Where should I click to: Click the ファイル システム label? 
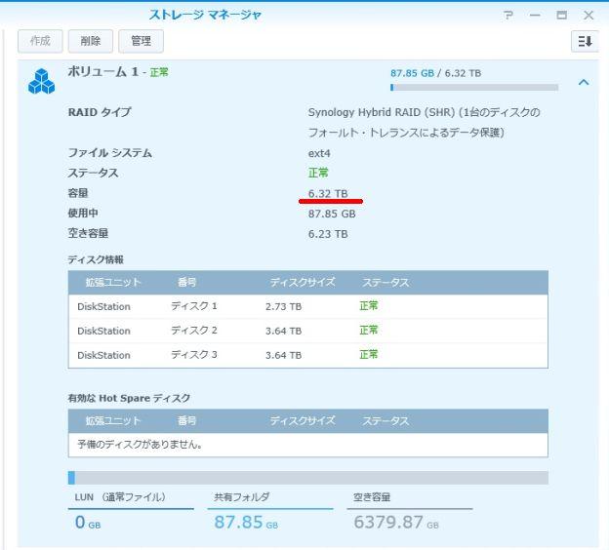[x=110, y=153]
